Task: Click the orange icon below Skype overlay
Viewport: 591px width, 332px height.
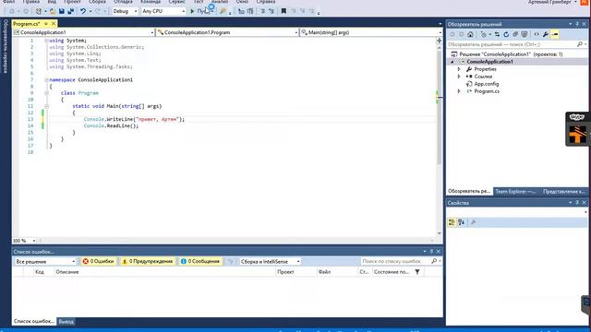Action: pyautogui.click(x=577, y=135)
